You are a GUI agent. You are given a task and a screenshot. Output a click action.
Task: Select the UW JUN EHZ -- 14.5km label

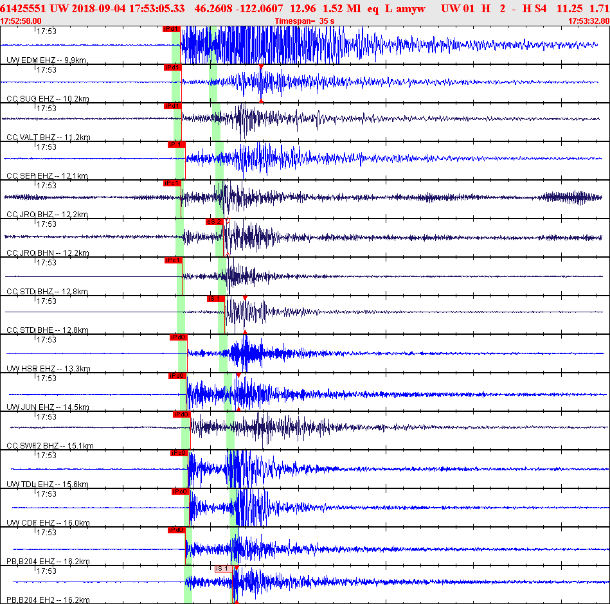click(48, 407)
